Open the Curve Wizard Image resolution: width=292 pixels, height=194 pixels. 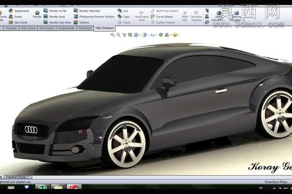click(x=162, y=17)
